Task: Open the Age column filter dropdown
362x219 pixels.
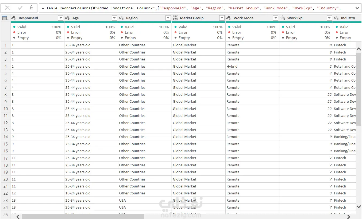Action: 114,18
